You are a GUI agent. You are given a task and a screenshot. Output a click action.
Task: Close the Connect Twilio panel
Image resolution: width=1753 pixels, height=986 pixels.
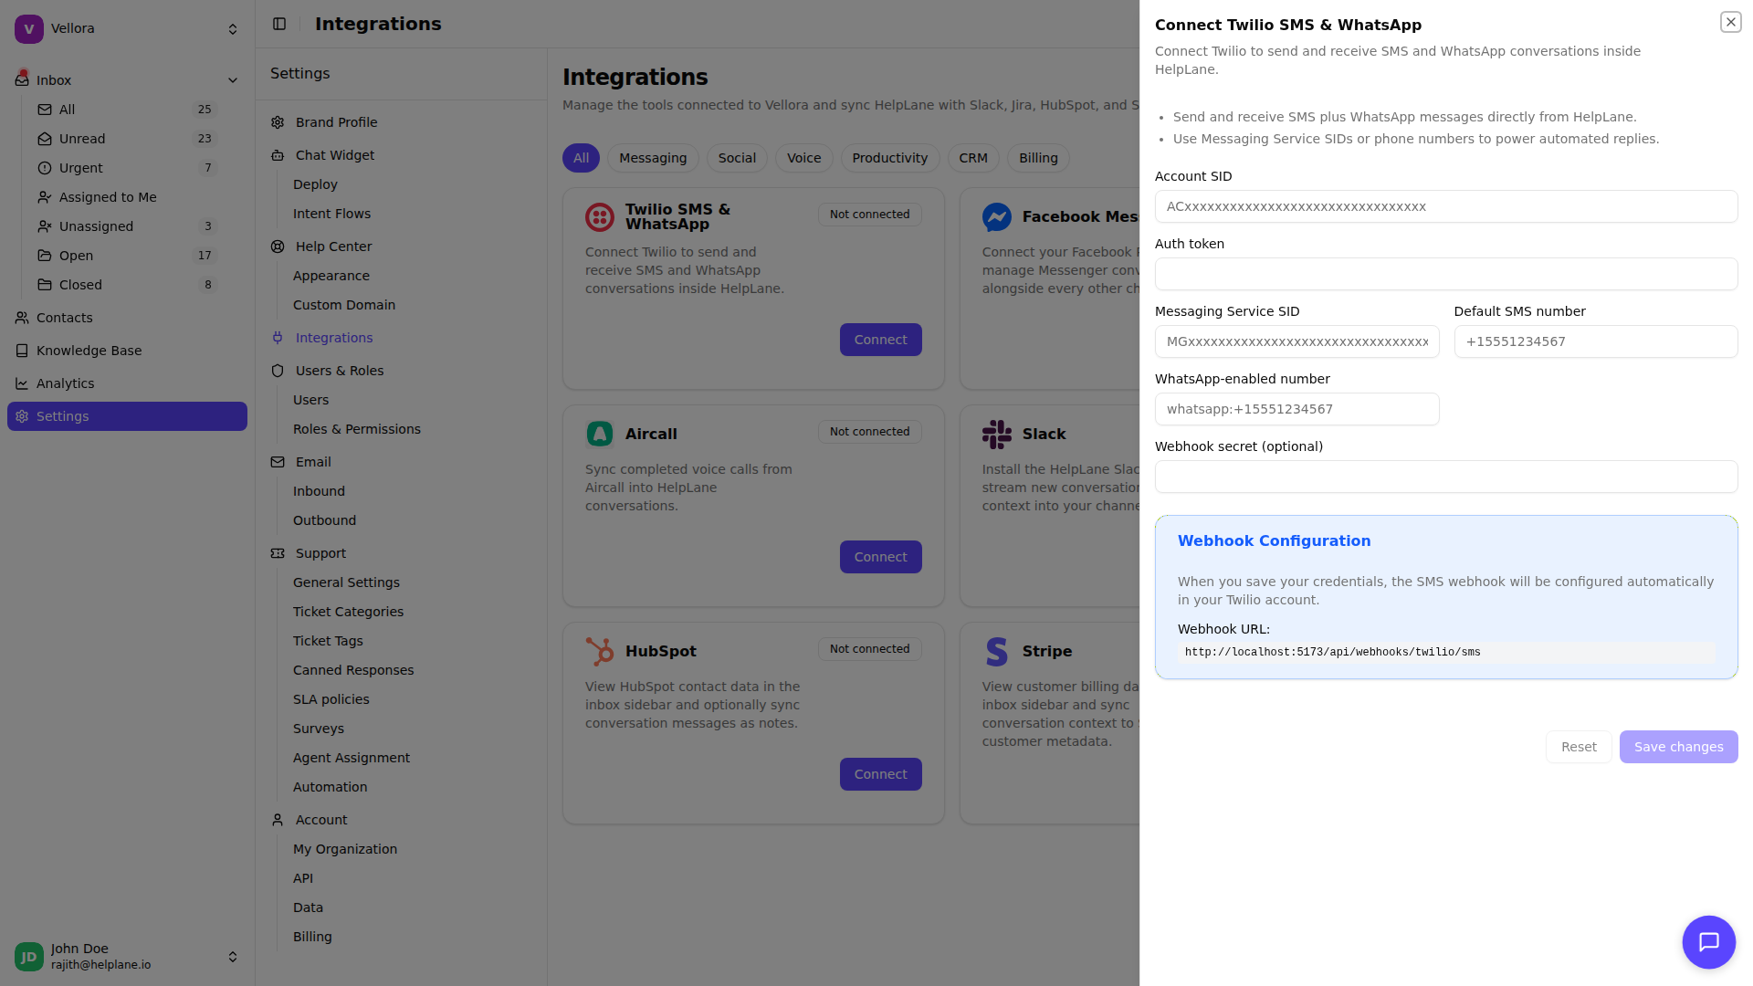click(x=1730, y=22)
